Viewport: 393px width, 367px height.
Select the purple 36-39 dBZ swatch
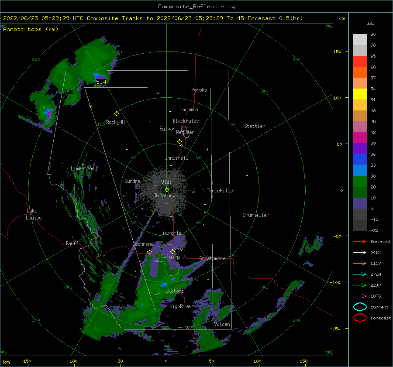point(360,149)
